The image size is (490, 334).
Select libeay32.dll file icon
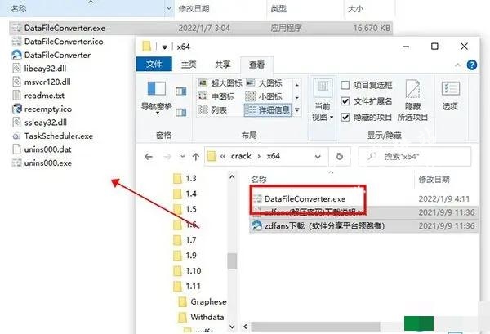pos(16,69)
